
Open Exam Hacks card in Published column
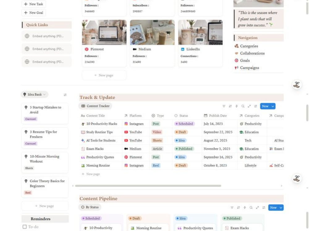tap(243, 228)
